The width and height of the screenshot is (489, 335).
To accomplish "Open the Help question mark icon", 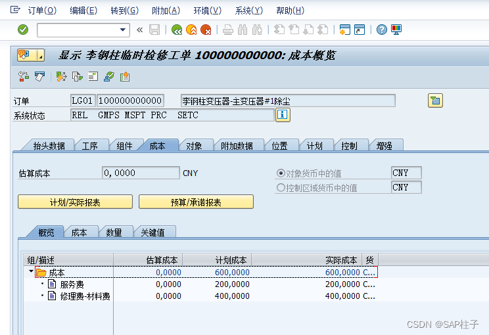I will tap(382, 30).
